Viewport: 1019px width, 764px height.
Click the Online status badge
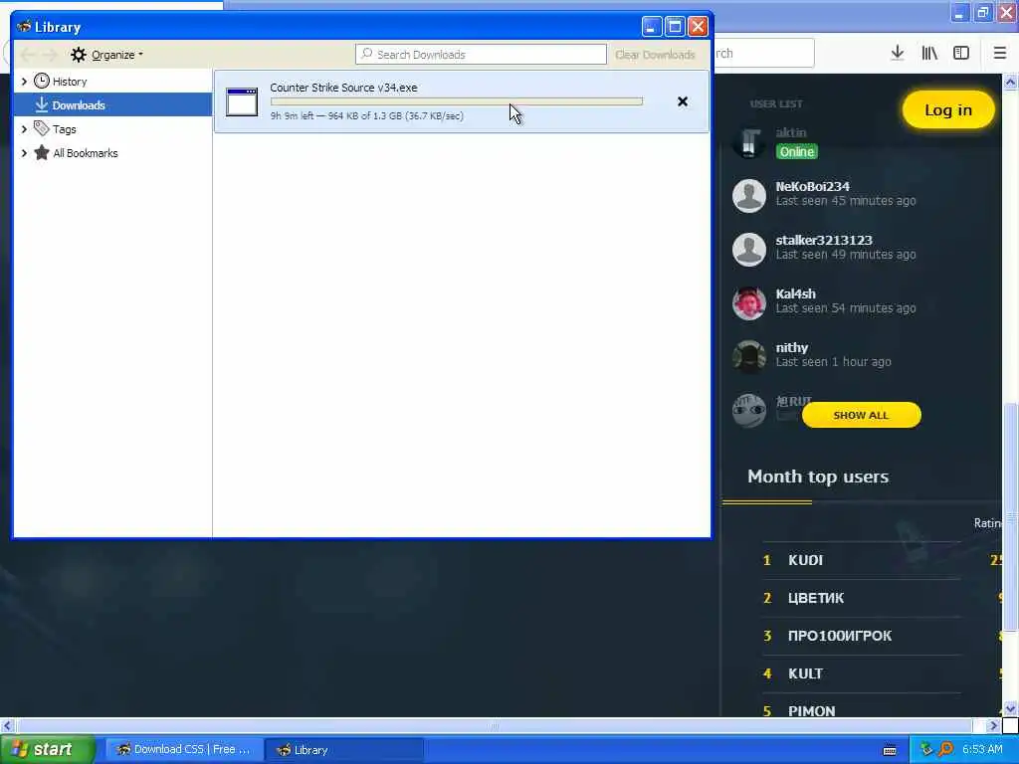tap(797, 151)
